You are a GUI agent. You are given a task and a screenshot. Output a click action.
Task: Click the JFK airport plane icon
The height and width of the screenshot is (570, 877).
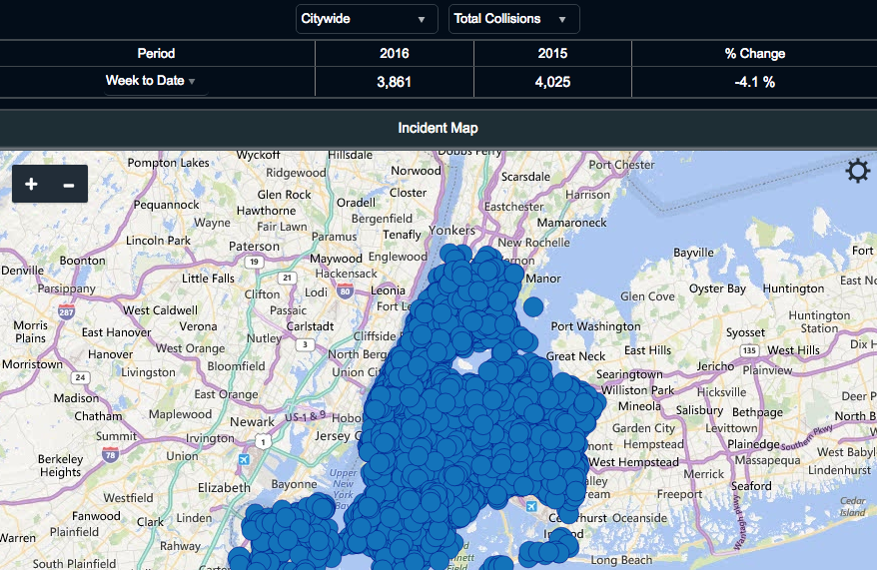(531, 506)
